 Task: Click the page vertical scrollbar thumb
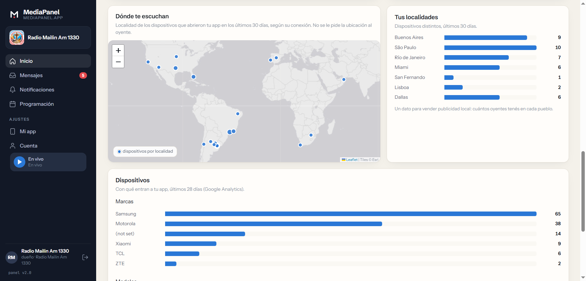coord(583,191)
